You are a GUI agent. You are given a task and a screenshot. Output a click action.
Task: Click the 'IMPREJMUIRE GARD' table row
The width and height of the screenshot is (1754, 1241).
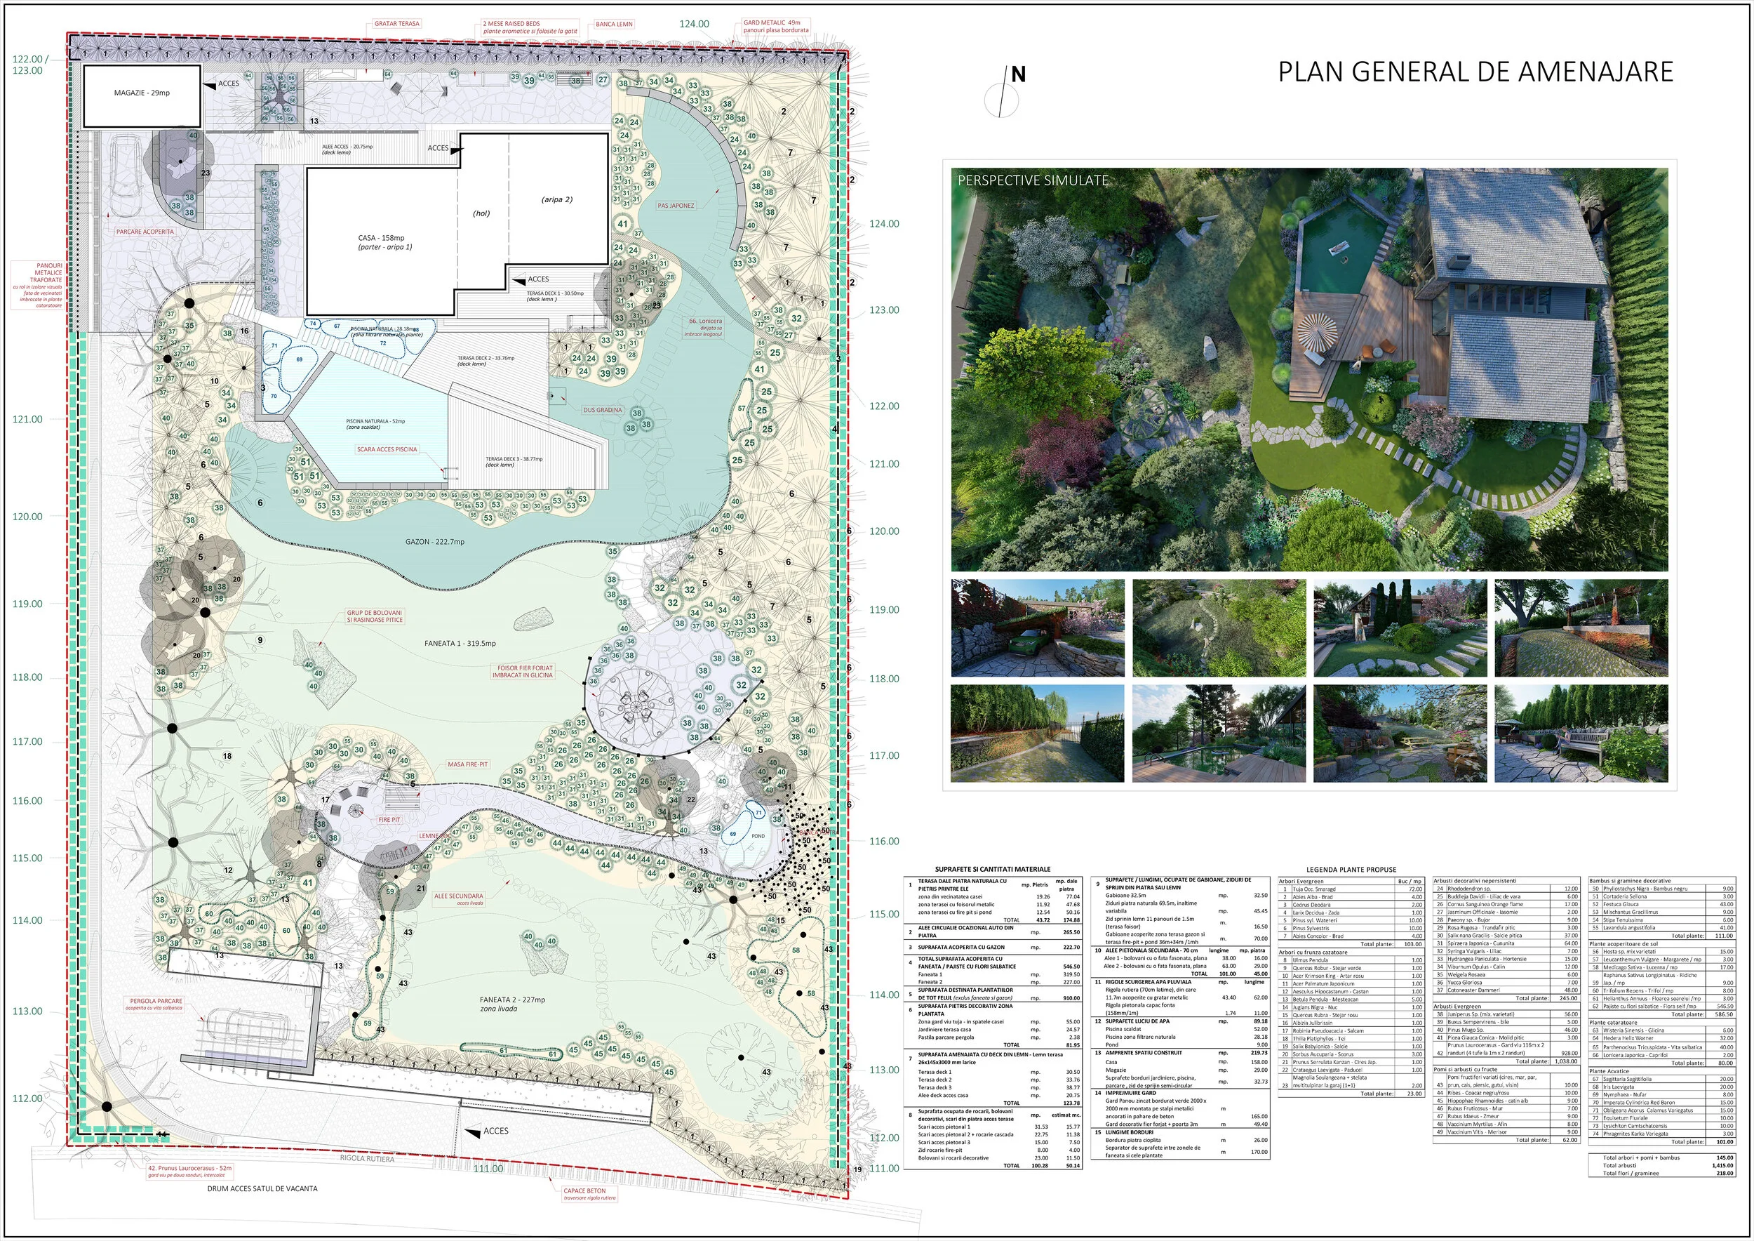coord(1179,1094)
